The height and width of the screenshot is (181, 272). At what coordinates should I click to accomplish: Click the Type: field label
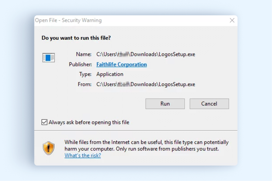pos(85,74)
